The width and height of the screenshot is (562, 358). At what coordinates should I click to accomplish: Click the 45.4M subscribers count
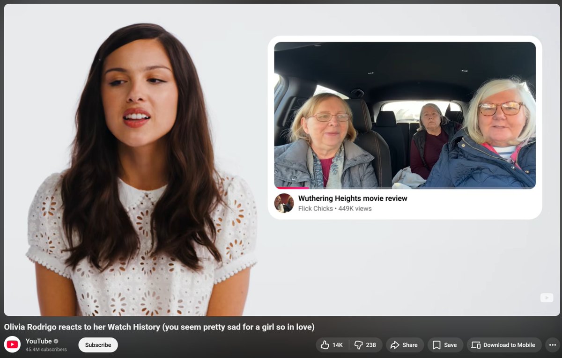pyautogui.click(x=46, y=350)
